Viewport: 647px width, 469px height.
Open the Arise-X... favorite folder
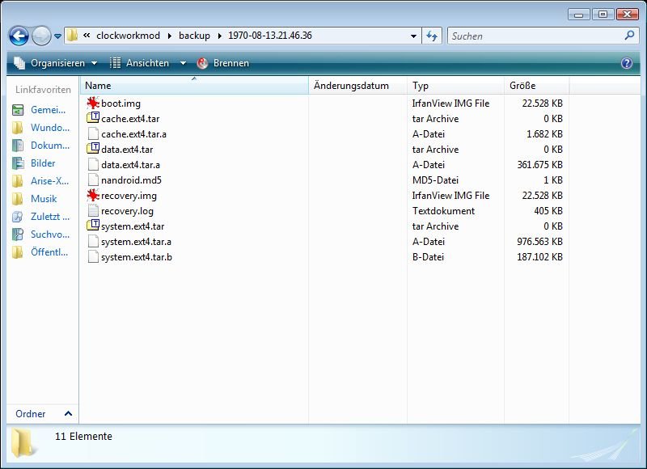[49, 180]
